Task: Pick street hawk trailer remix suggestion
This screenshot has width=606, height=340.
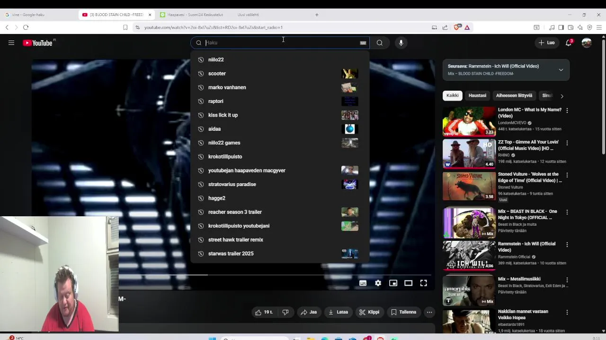Action: click(280, 240)
